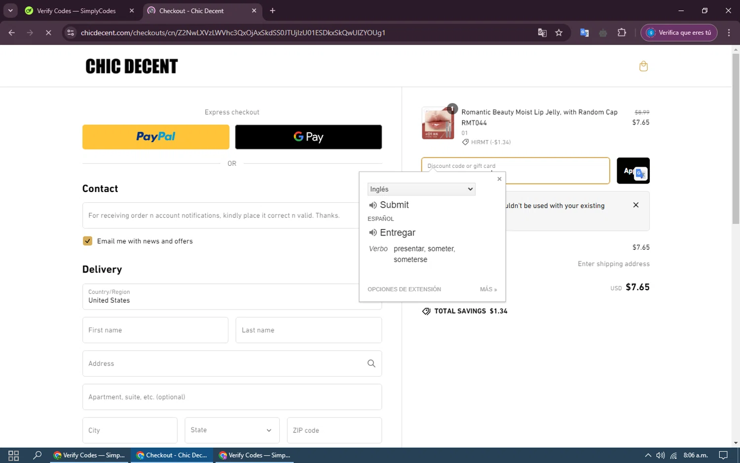Focus the ZIP code field

[334, 430]
